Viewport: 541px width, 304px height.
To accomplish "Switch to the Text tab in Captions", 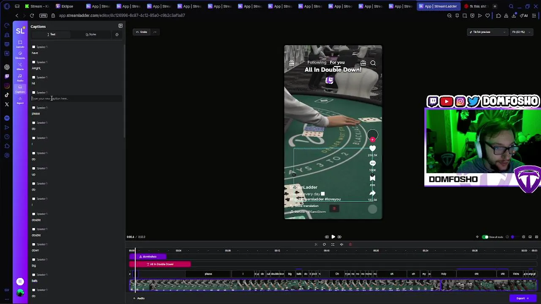I will pos(51,34).
